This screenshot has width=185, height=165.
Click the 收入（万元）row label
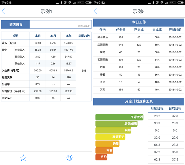[x=9, y=43]
